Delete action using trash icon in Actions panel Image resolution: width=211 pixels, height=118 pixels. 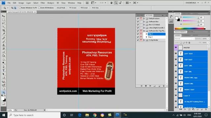click(x=164, y=86)
